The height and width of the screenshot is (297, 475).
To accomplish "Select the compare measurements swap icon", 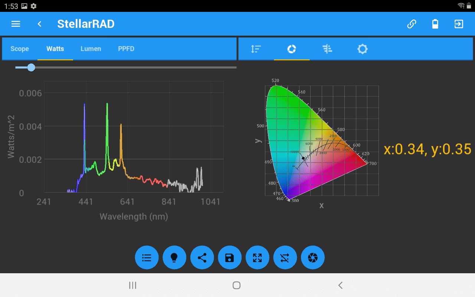I will point(285,257).
